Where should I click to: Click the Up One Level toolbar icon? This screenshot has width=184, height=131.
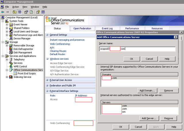point(14,12)
